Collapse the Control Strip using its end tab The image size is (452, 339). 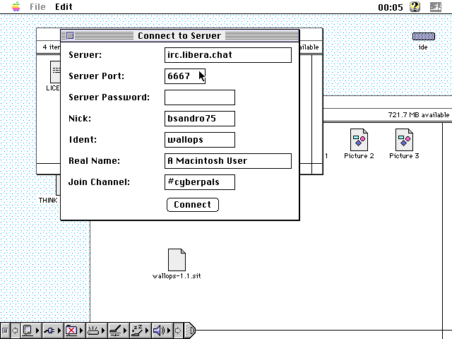click(191, 330)
